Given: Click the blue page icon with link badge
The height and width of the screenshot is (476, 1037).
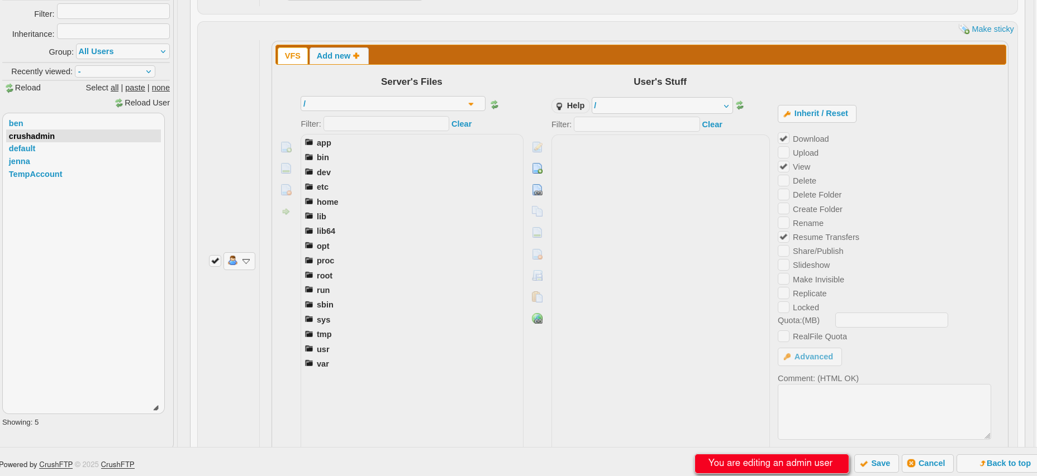Looking at the screenshot, I should [x=537, y=190].
